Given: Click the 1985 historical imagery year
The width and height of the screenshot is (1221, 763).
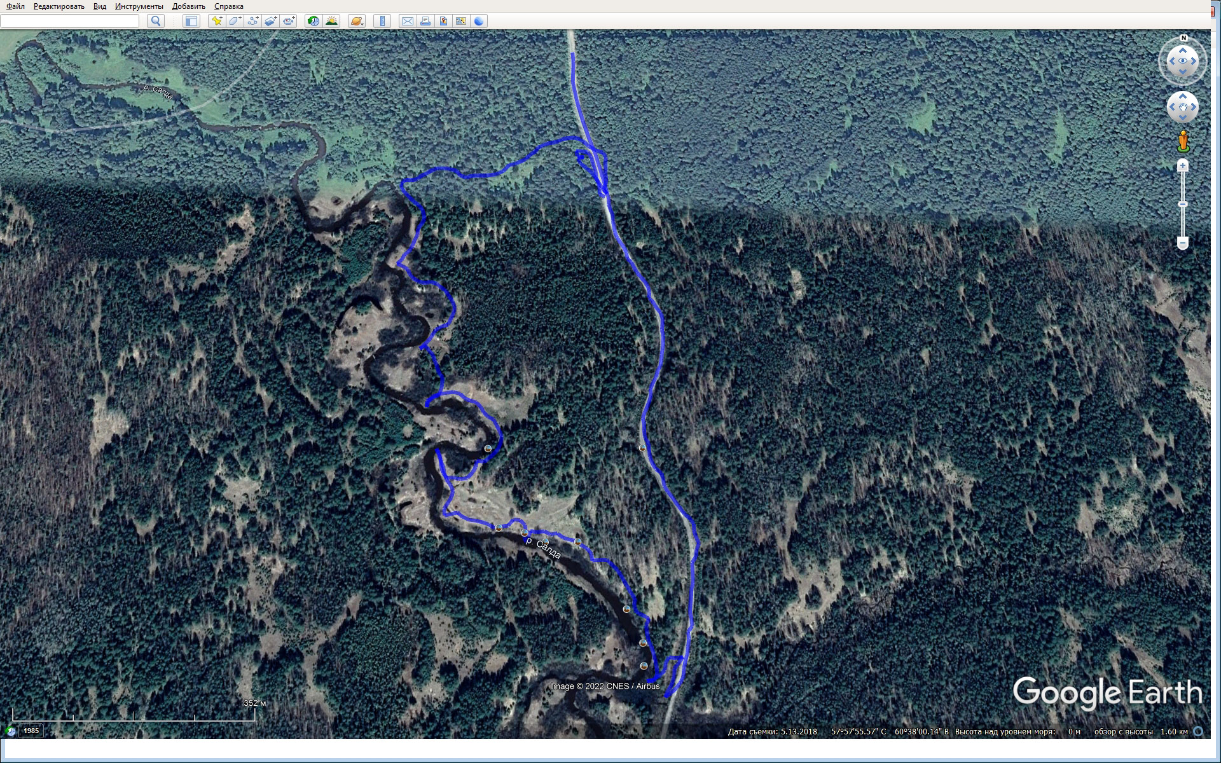Looking at the screenshot, I should 31,731.
